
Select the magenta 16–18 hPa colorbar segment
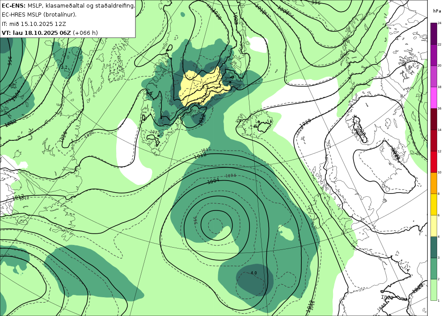(434, 97)
